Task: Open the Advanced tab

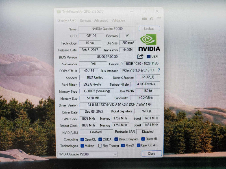Action: (x=101, y=21)
